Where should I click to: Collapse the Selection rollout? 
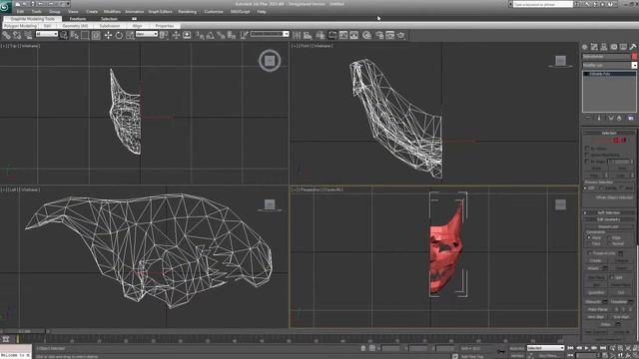[x=608, y=133]
